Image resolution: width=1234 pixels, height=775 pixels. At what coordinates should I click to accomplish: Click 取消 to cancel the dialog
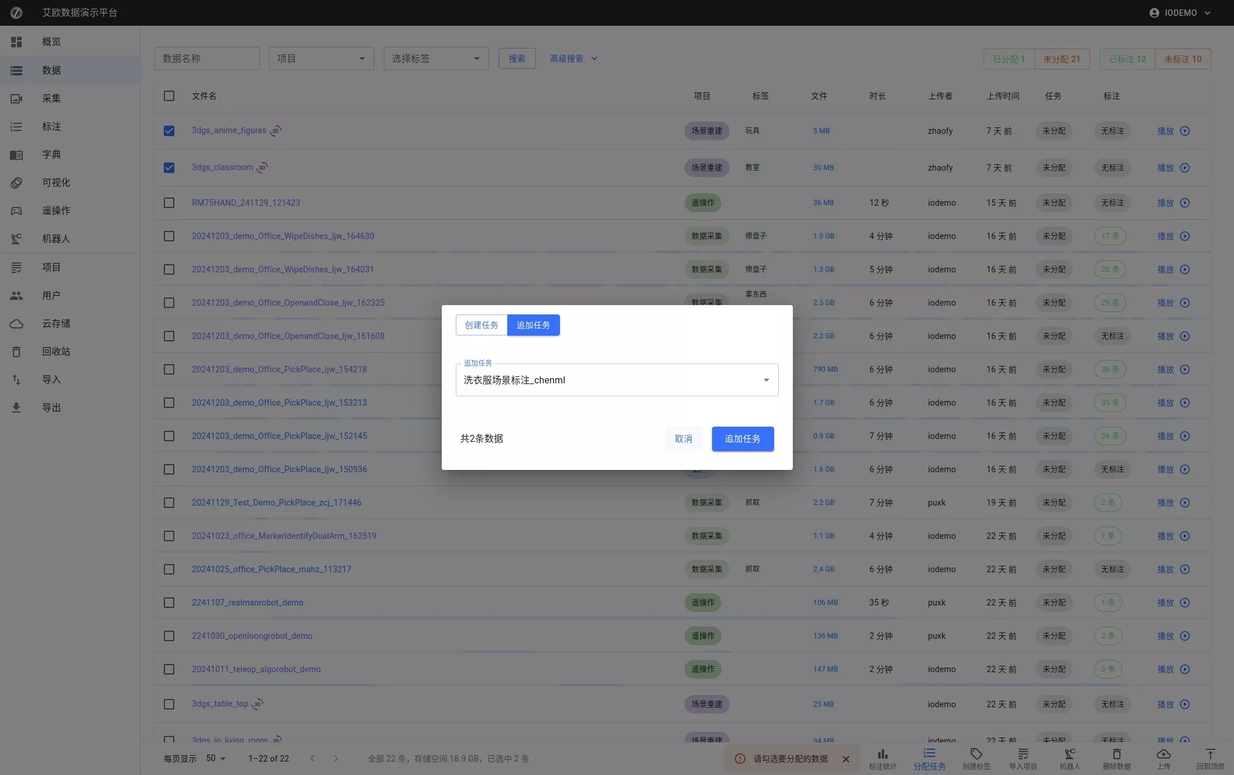point(683,439)
